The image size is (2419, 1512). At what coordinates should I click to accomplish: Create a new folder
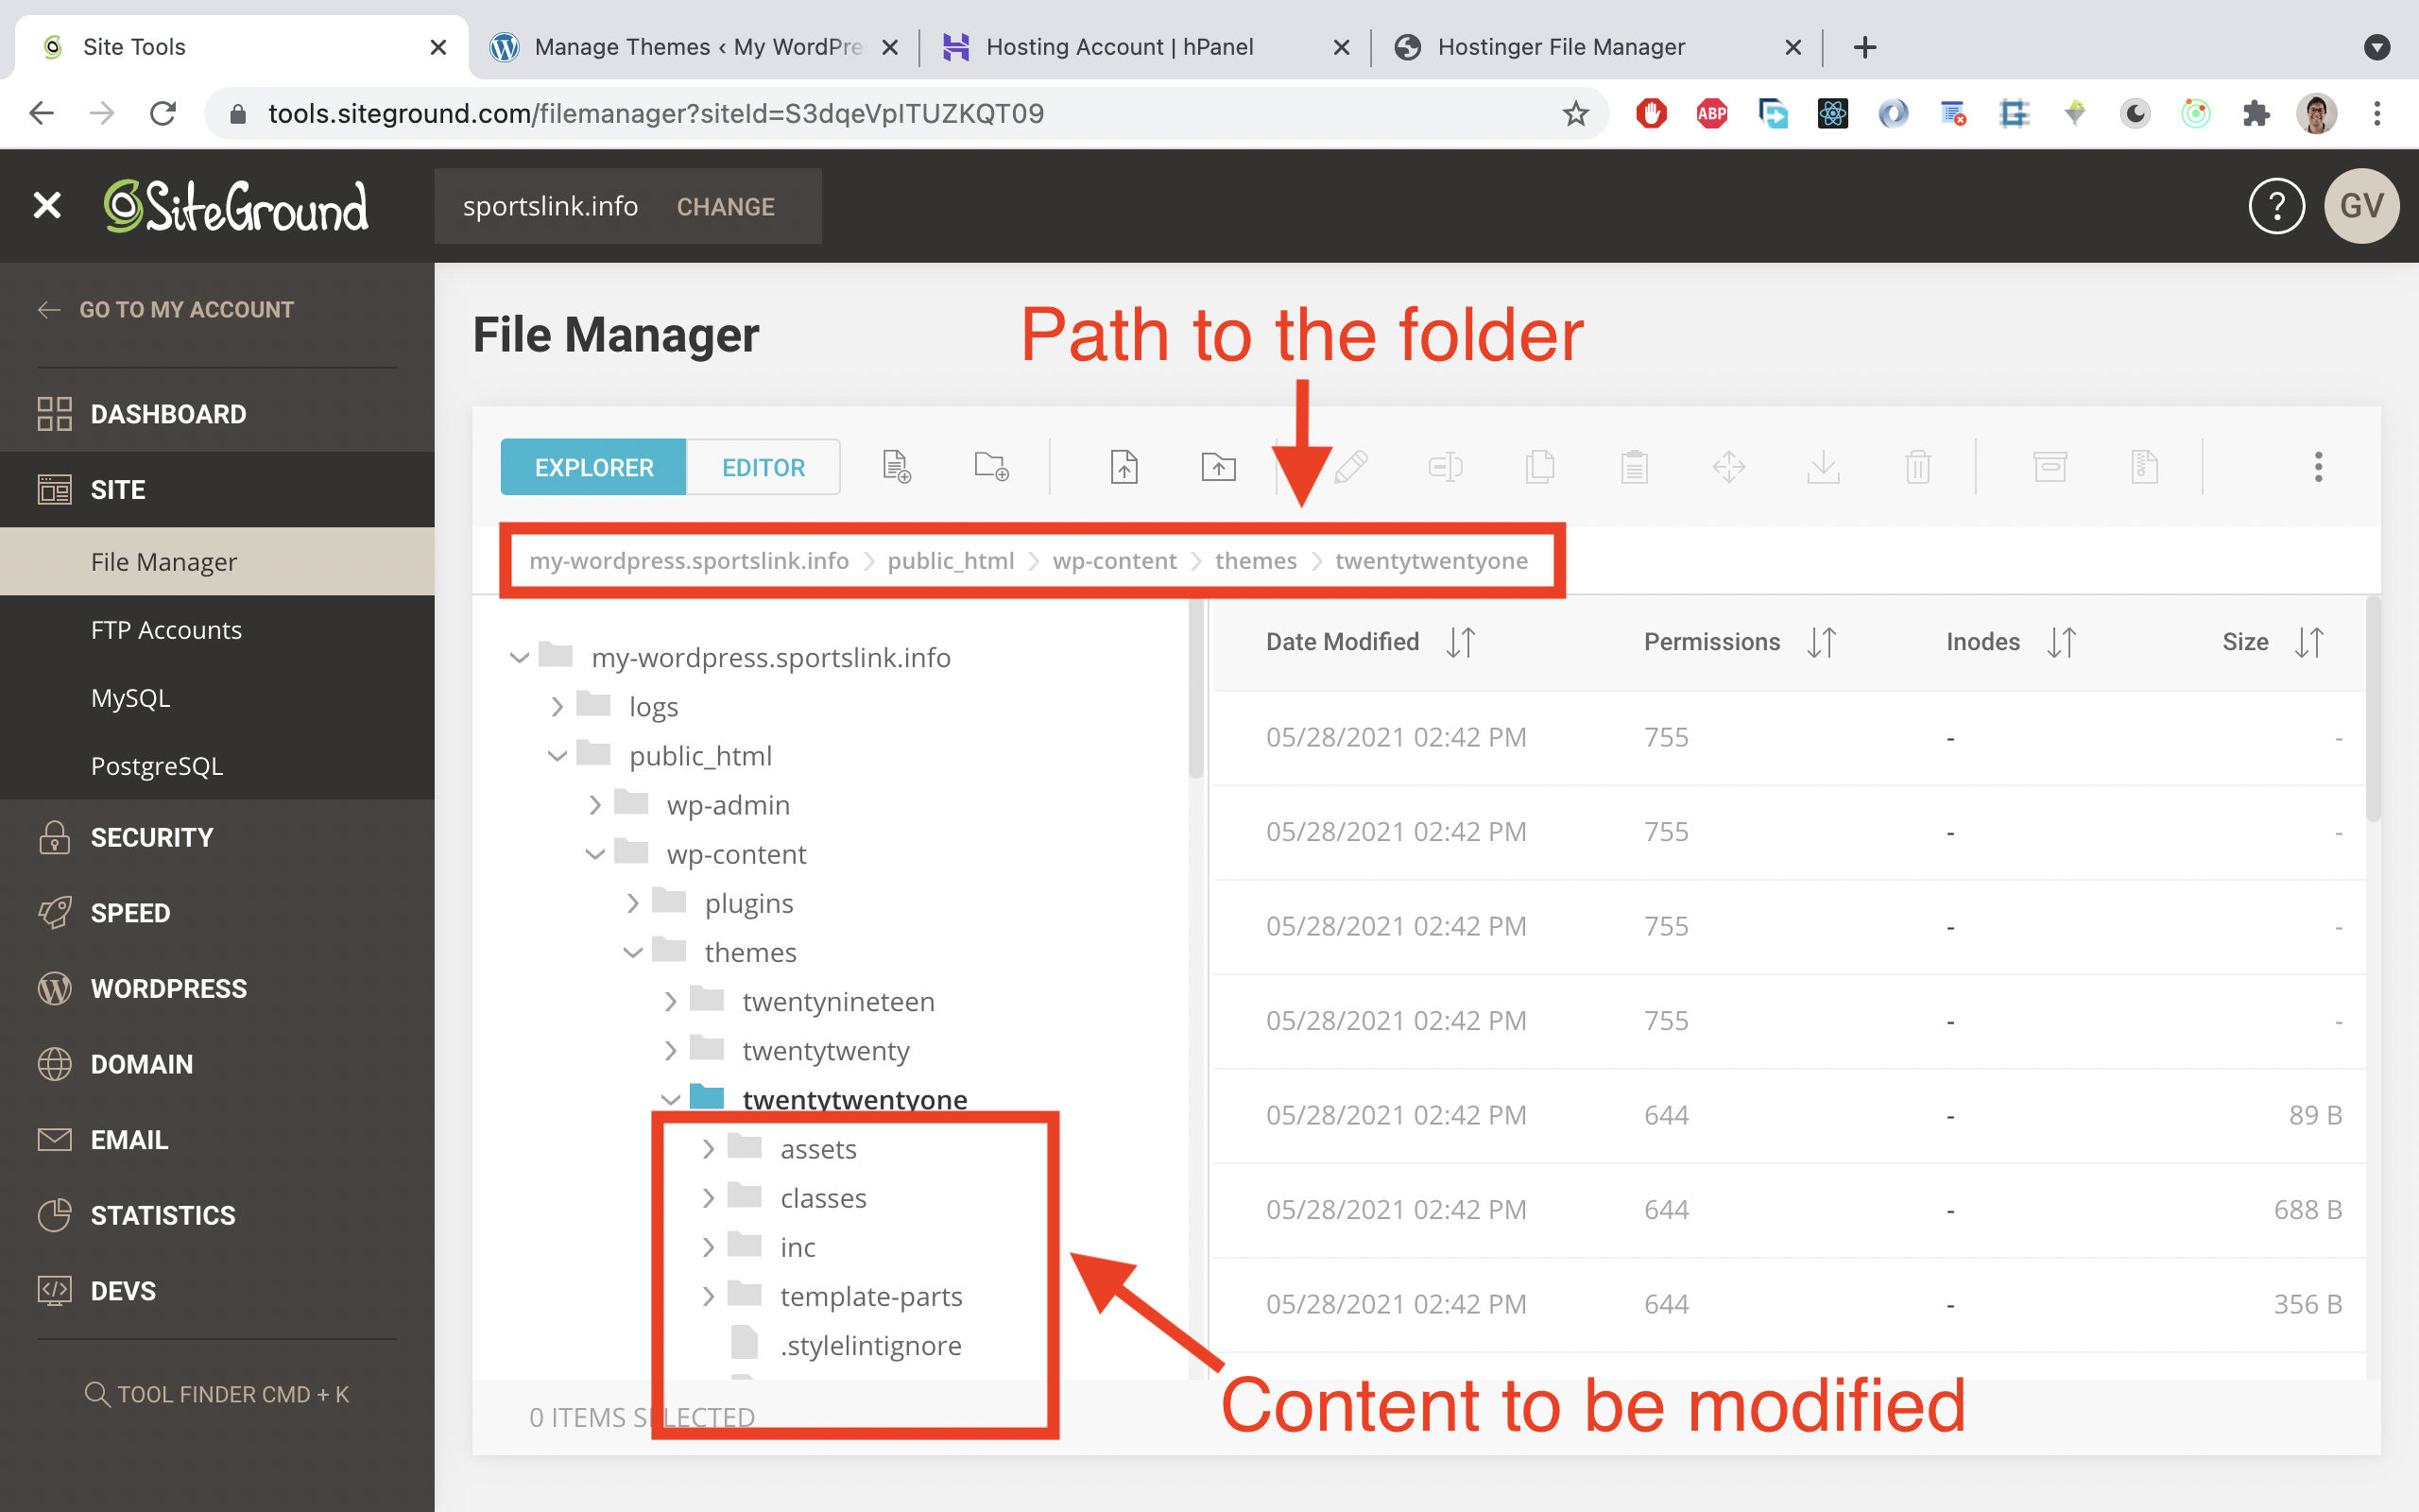pos(989,466)
